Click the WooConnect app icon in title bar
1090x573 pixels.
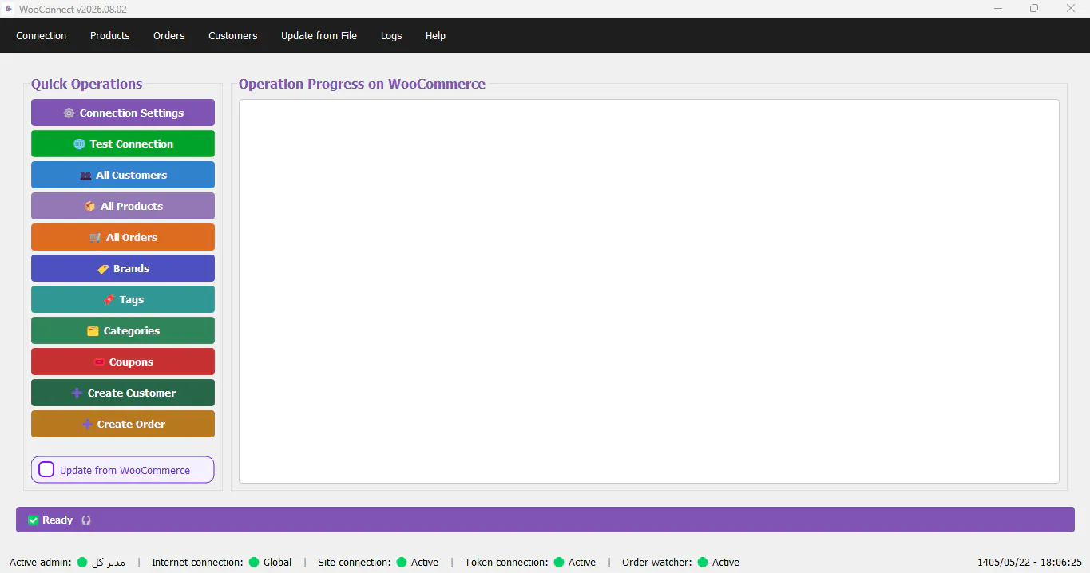[9, 9]
